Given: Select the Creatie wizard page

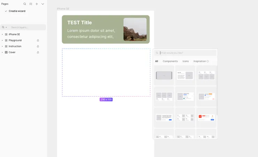Looking at the screenshot, I should point(17,11).
